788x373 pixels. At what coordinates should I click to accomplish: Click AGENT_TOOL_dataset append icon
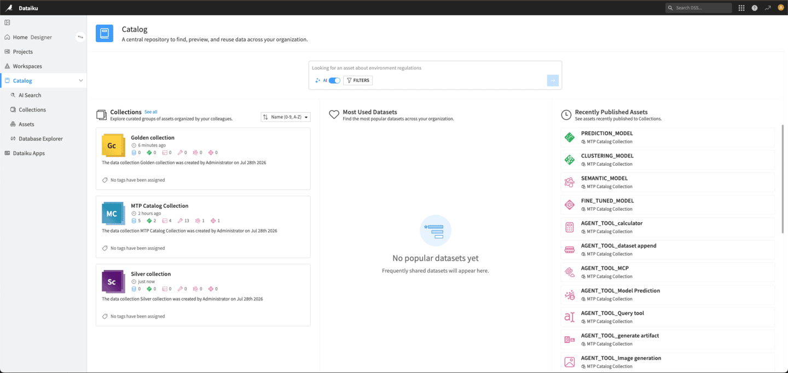pyautogui.click(x=570, y=249)
